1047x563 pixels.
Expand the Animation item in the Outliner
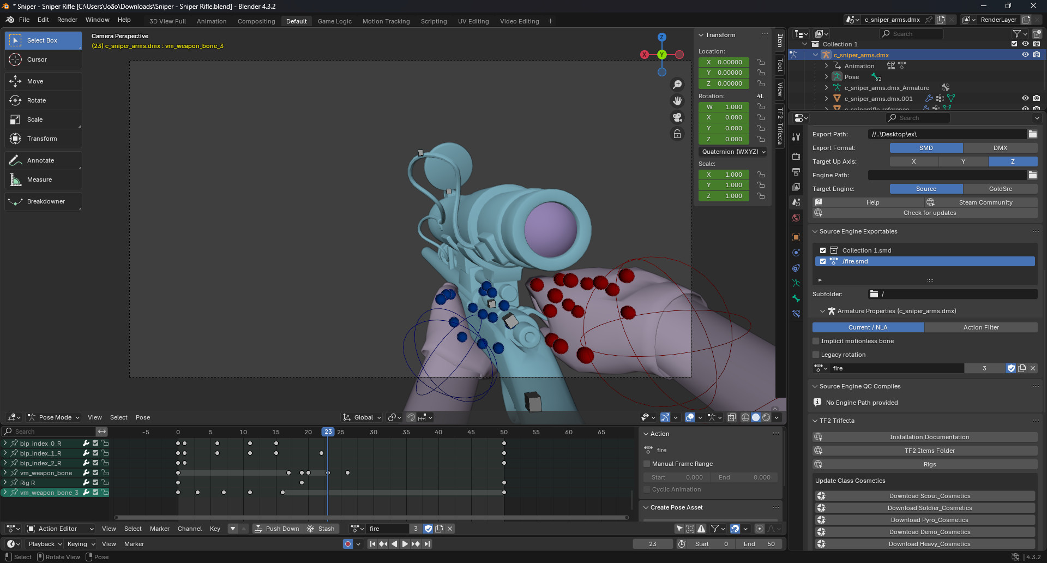[x=827, y=65]
